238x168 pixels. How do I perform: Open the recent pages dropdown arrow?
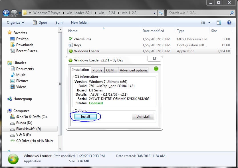[20, 13]
